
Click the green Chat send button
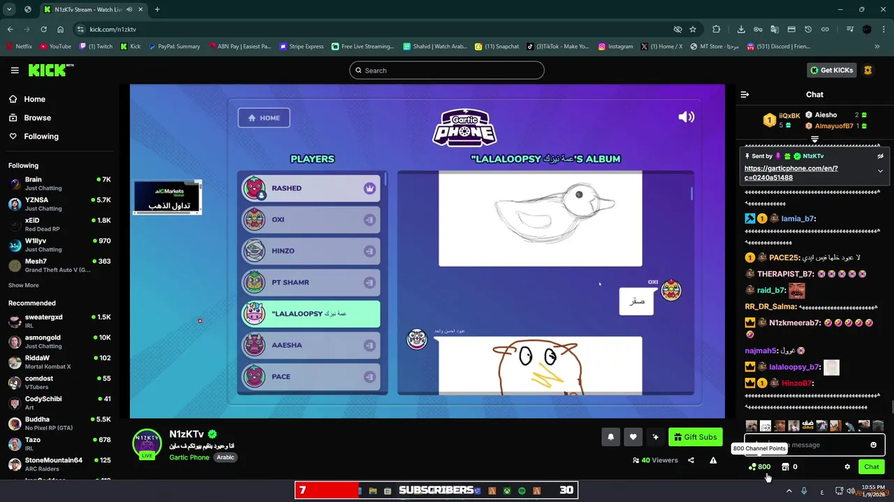click(x=872, y=466)
